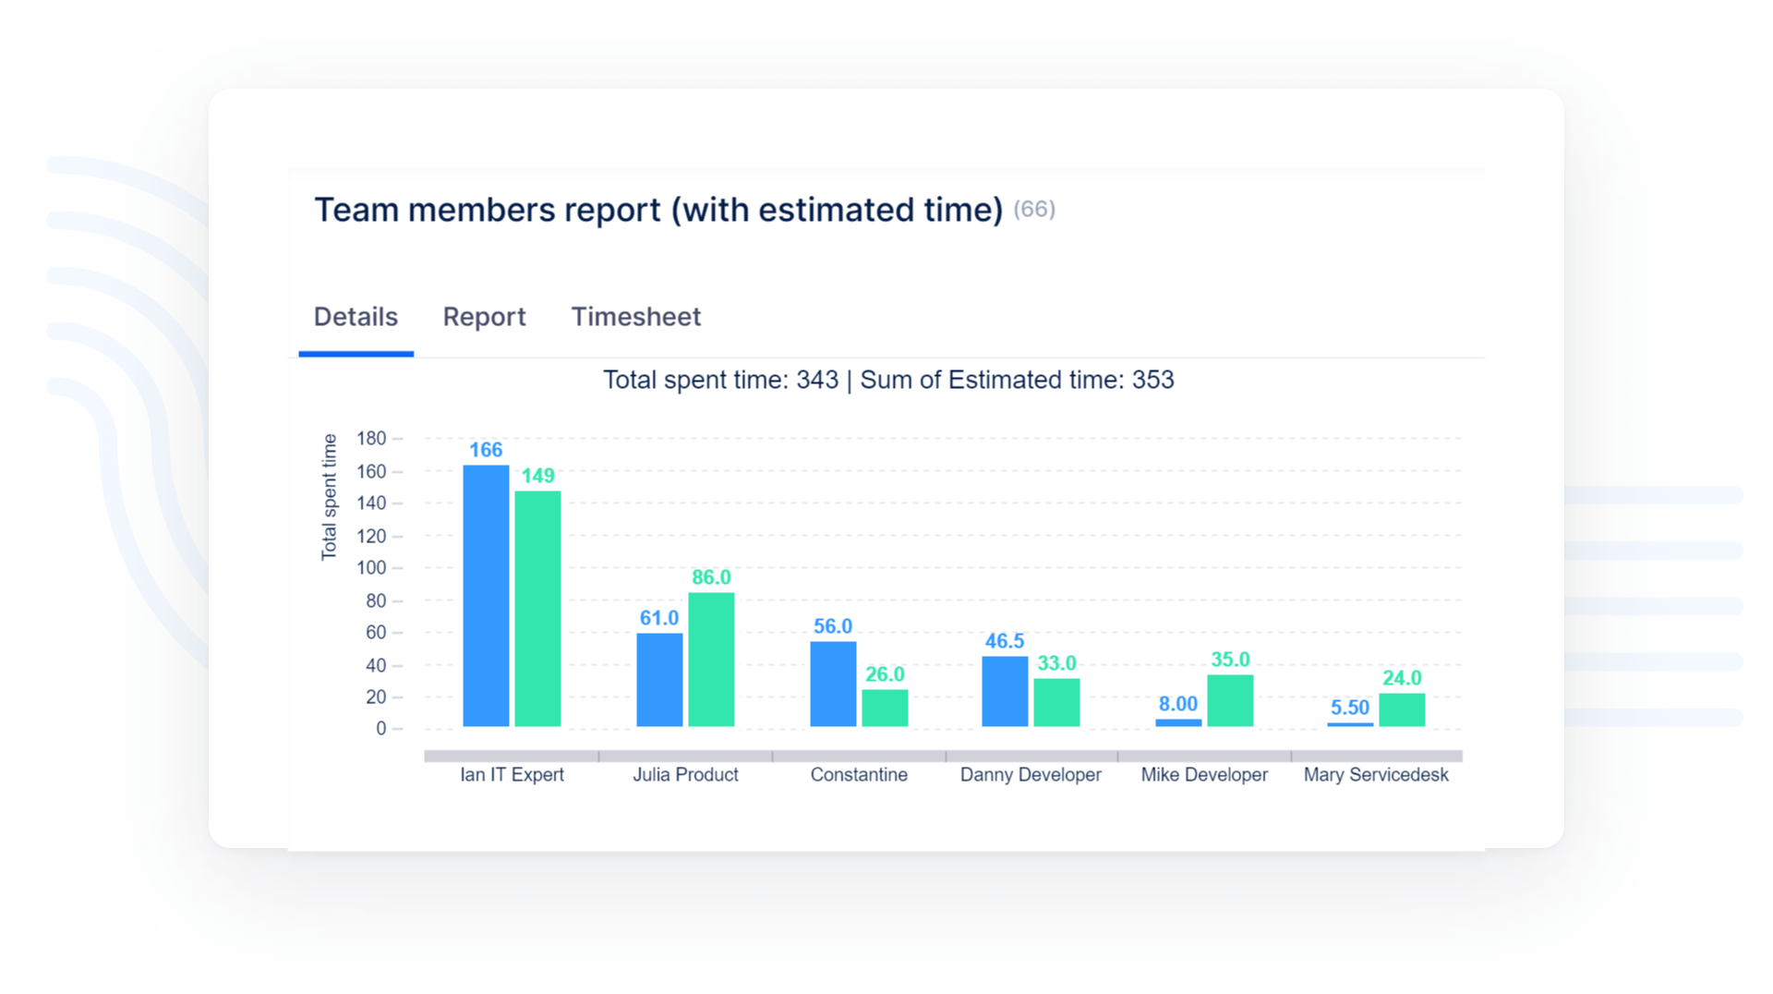Open the Timesheet tab
Viewport: 1773px width, 994px height.
635,317
